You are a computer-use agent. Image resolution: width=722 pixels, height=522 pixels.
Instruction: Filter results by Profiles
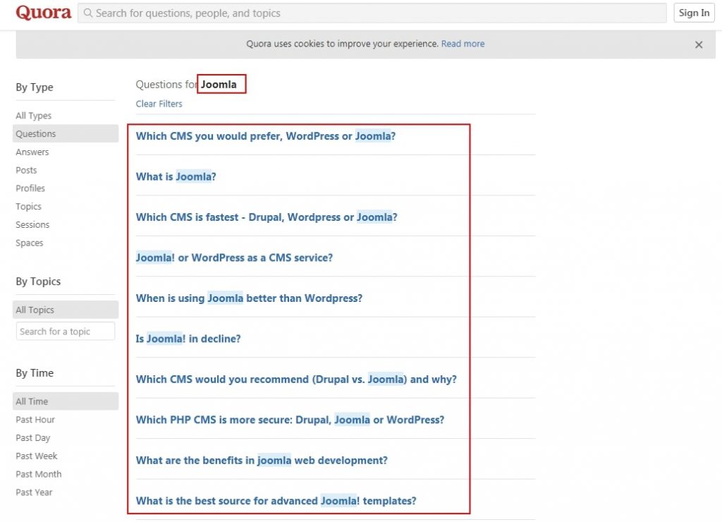[30, 188]
